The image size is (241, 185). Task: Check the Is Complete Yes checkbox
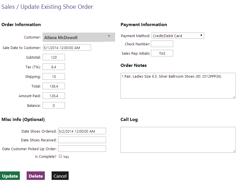pos(60,156)
